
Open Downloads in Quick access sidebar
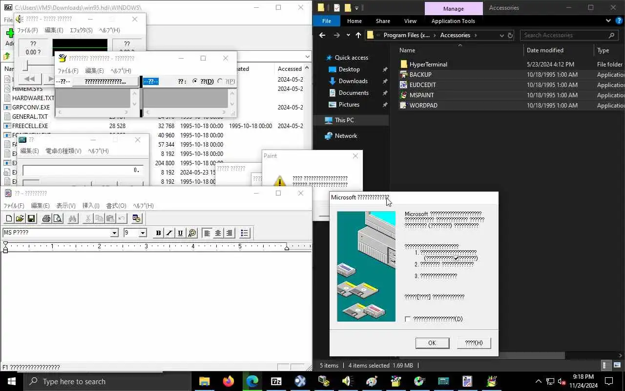[353, 81]
